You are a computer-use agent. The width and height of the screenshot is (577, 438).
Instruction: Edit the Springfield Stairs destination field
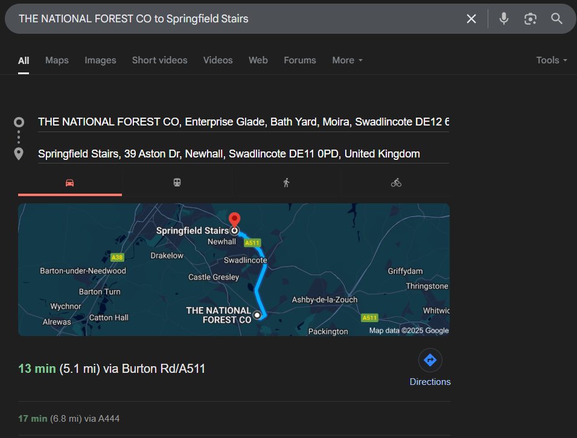[x=243, y=154]
